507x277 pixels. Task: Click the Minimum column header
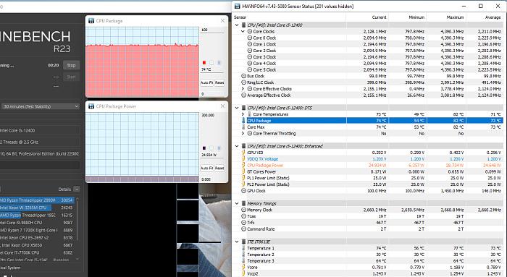tap(407, 17)
